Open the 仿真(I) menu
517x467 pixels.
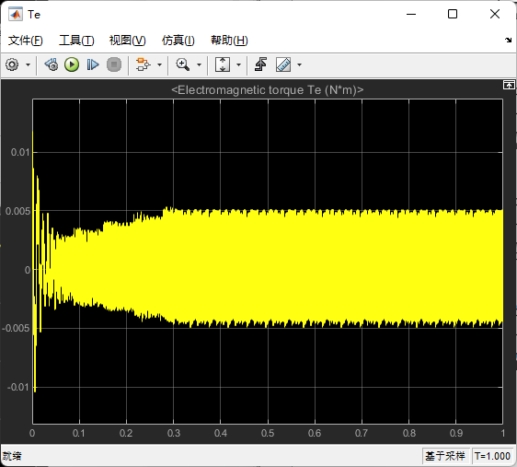pos(178,41)
